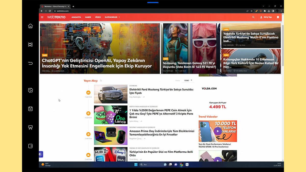Bookmark this page with the star icon
306x172 pixels.
(251, 11)
